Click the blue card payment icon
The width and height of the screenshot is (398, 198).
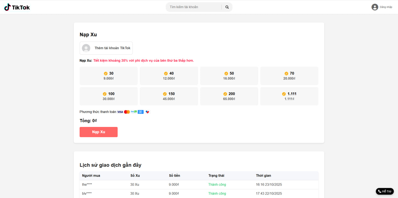141,112
